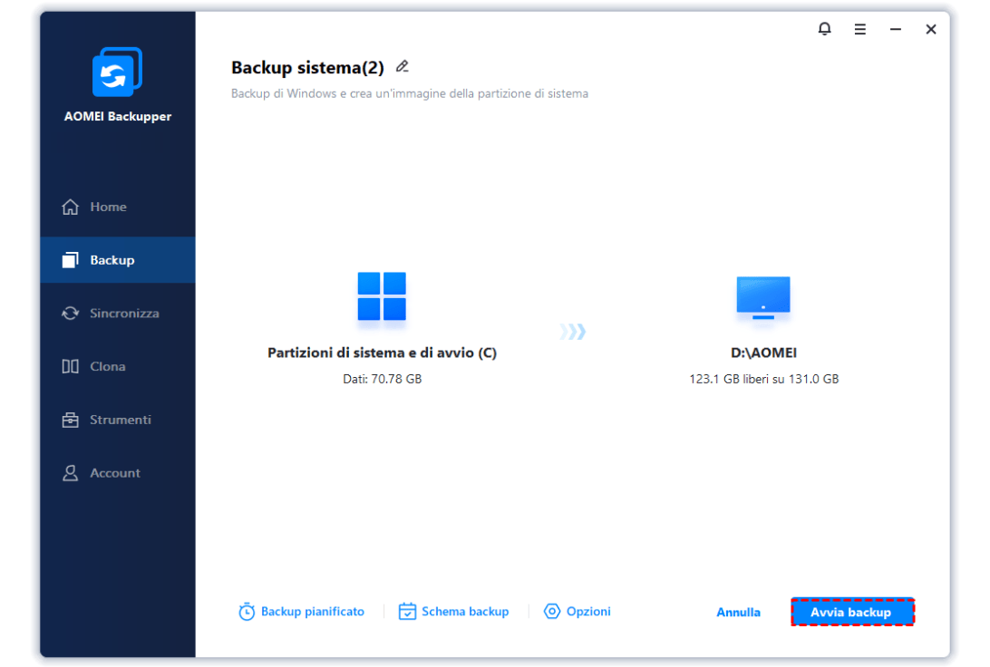Click the Home house icon in sidebar
Image resolution: width=990 pixels, height=667 pixels.
pyautogui.click(x=70, y=207)
